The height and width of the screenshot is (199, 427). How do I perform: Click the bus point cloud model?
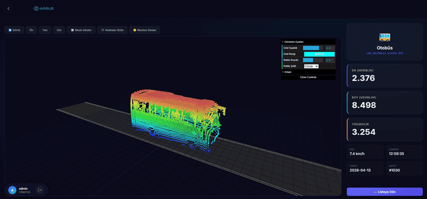(x=177, y=120)
